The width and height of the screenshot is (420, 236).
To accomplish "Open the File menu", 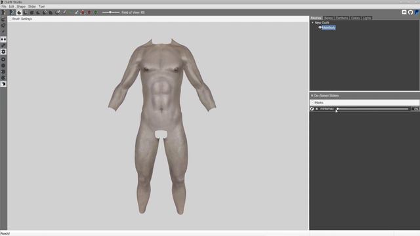I will [x=4, y=7].
